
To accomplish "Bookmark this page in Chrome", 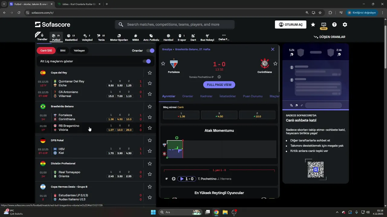I will coord(320,13).
